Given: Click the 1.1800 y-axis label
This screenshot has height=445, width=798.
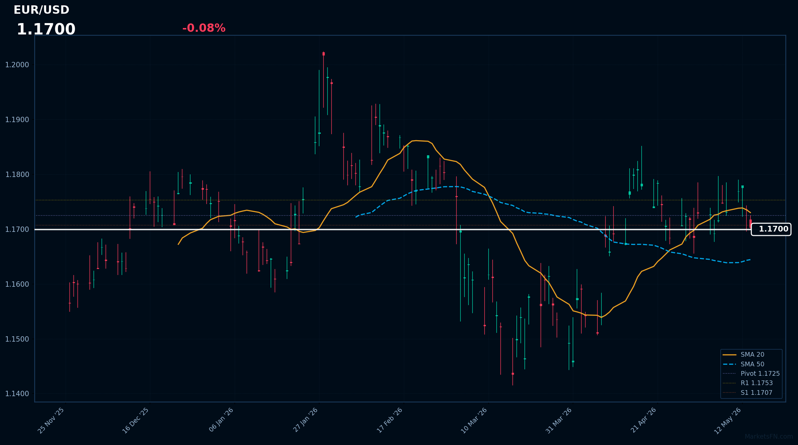Looking at the screenshot, I should (x=17, y=175).
